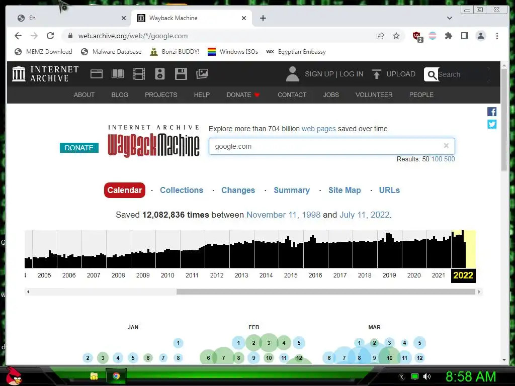515x386 pixels.
Task: Open the Extensions puzzle icon
Action: [448, 36]
